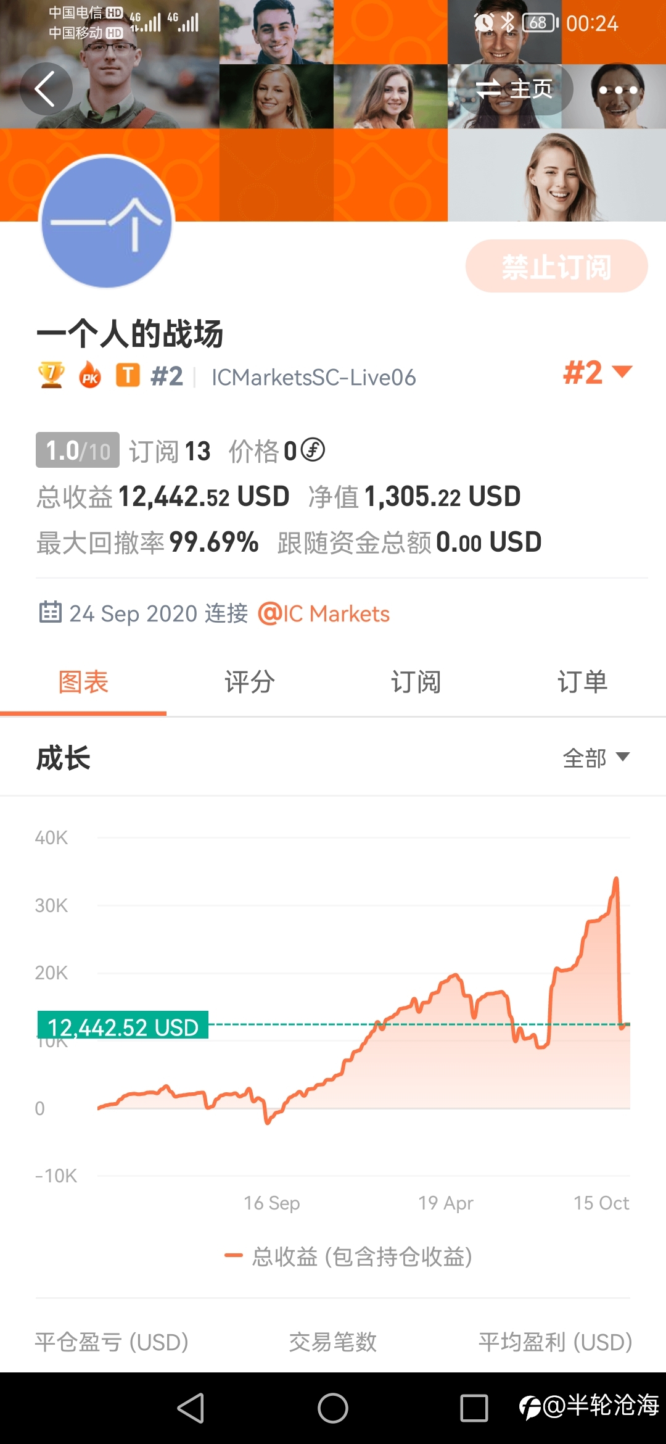Image resolution: width=666 pixels, height=1444 pixels.
Task: Tap the blue 一个 profile avatar
Action: tap(106, 222)
